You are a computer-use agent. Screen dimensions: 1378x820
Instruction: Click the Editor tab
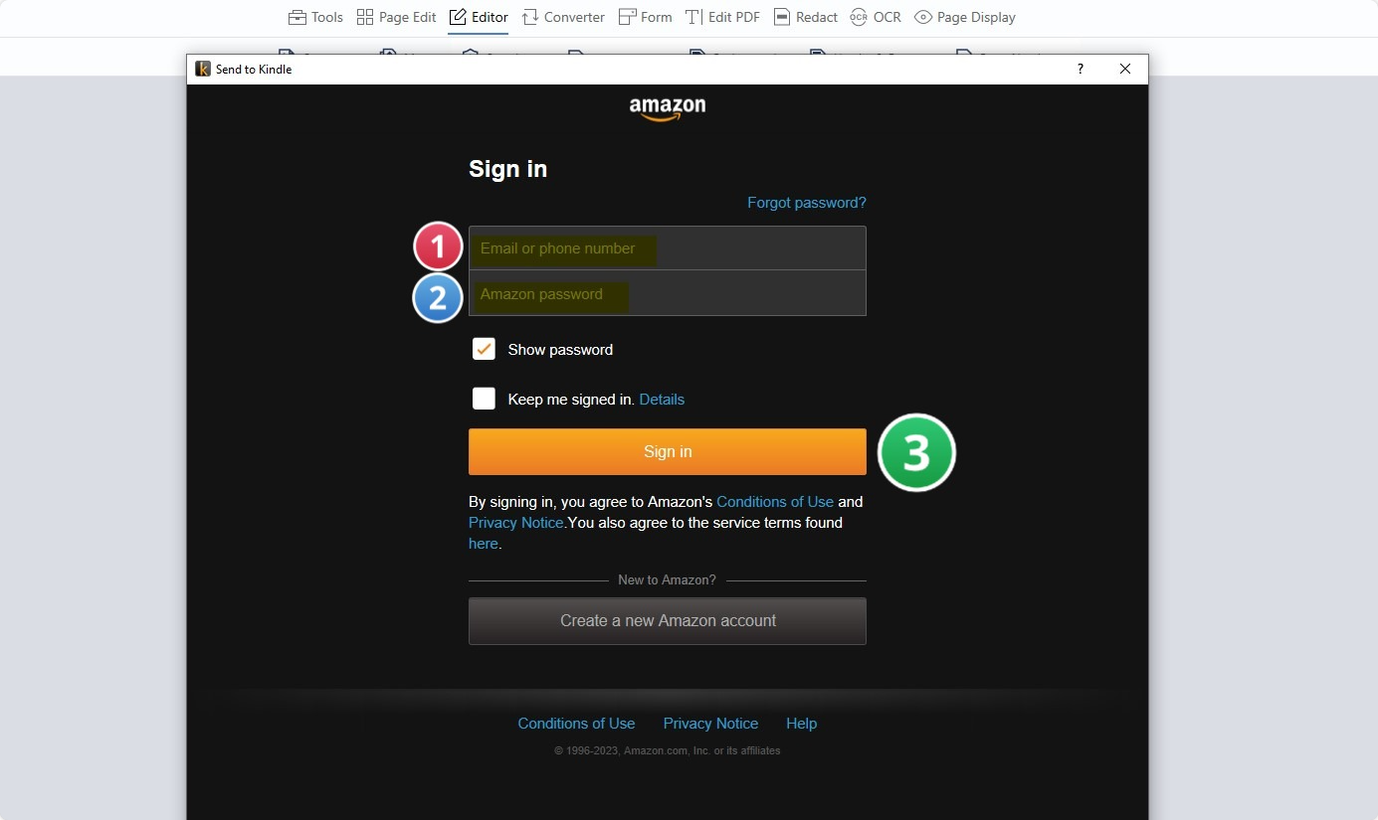click(479, 17)
